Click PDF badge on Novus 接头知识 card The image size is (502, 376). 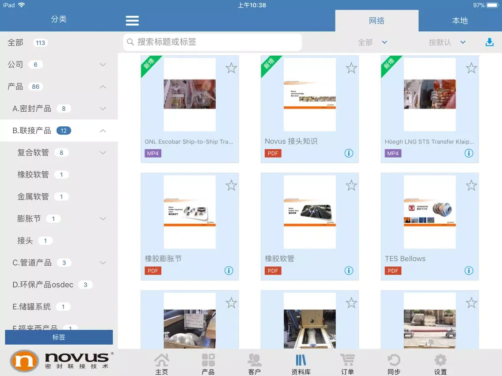click(x=273, y=153)
